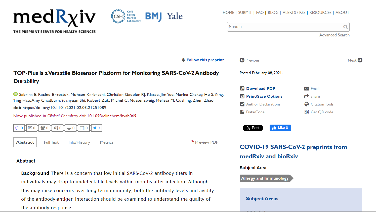This screenshot has height=212, width=376.
Task: Select the Info/History tab
Action: coord(79,142)
